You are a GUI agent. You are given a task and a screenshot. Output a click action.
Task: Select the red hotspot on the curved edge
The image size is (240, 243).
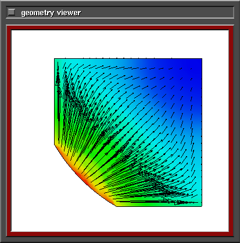[83, 178]
